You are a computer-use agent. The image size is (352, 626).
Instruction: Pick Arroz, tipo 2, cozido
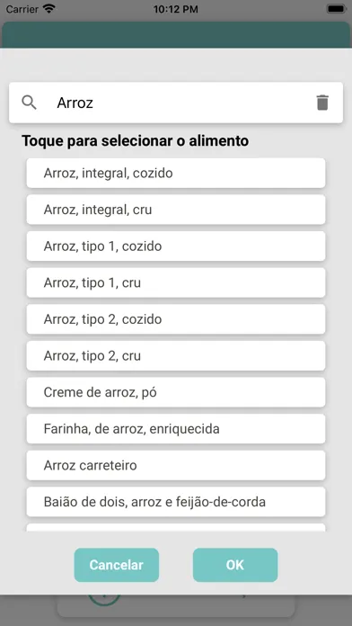tap(176, 319)
